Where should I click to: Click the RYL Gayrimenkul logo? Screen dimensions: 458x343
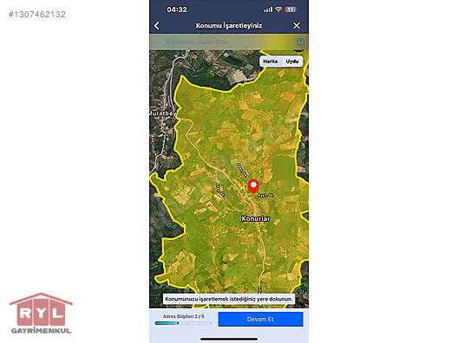click(41, 314)
